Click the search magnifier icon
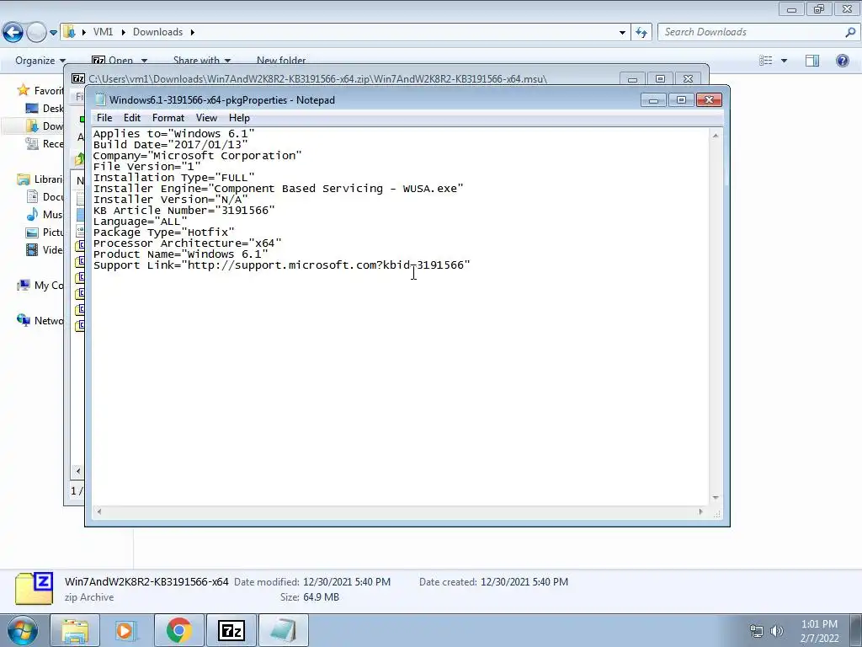This screenshot has height=647, width=862. [850, 32]
